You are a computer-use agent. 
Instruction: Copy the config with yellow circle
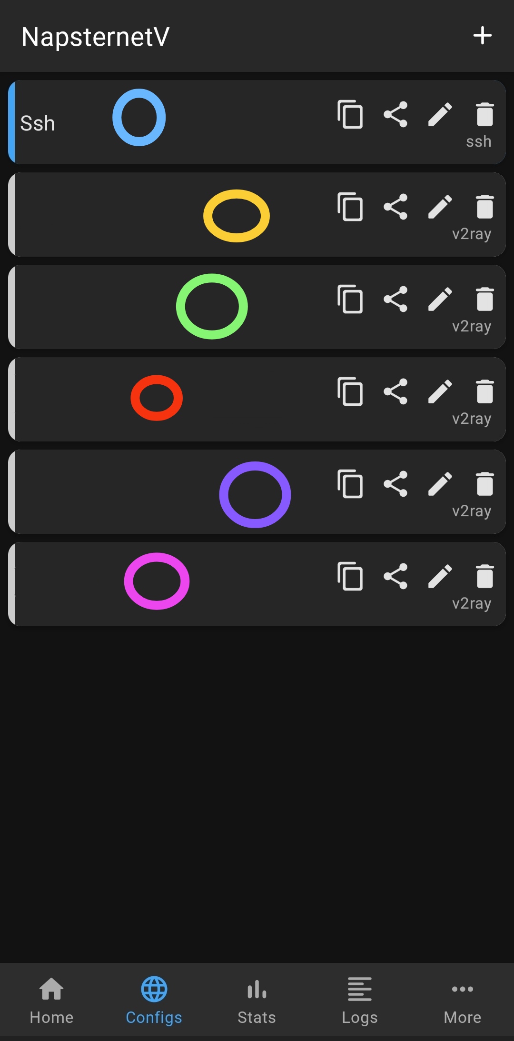(x=350, y=207)
